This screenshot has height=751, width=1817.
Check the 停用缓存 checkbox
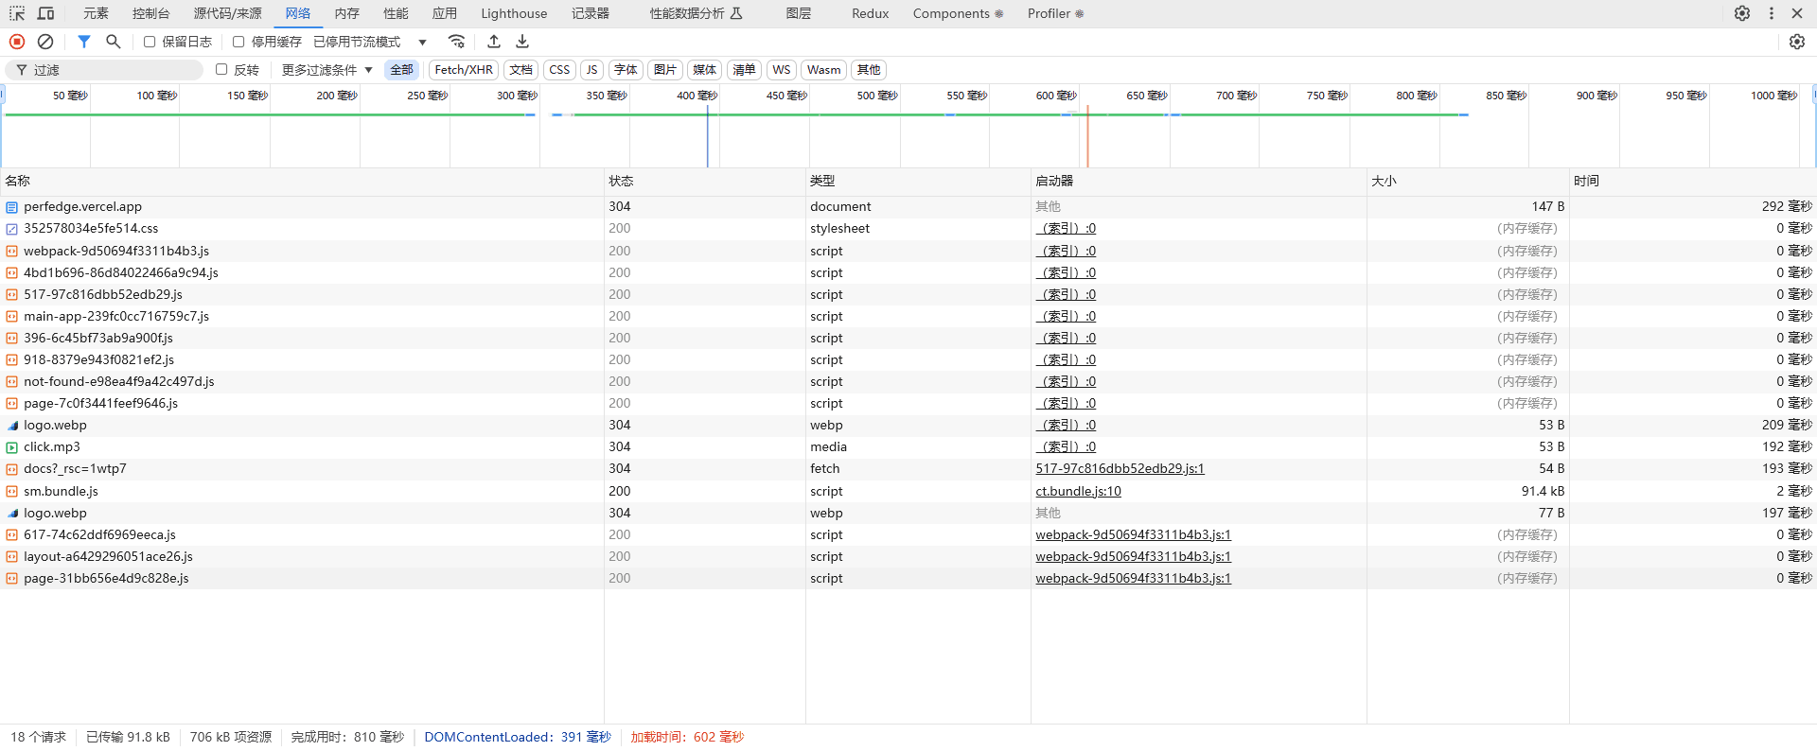click(x=238, y=42)
